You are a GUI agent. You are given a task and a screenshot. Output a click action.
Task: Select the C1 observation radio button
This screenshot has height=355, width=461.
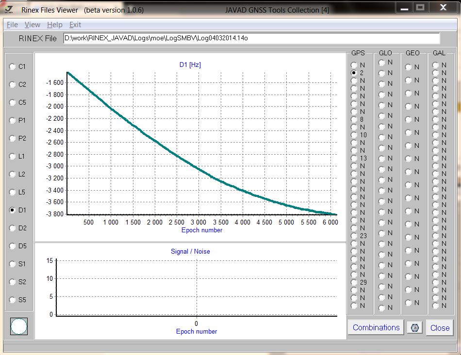coord(13,66)
